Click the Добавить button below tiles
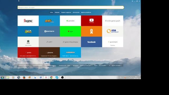The height and width of the screenshot is (95, 169). click(x=107, y=60)
